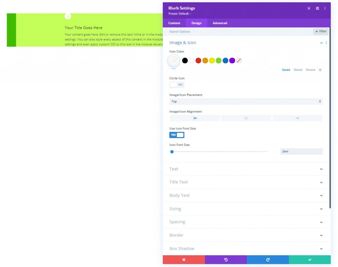Save changes with green checkmark button
This screenshot has width=338, height=267.
coord(310,260)
